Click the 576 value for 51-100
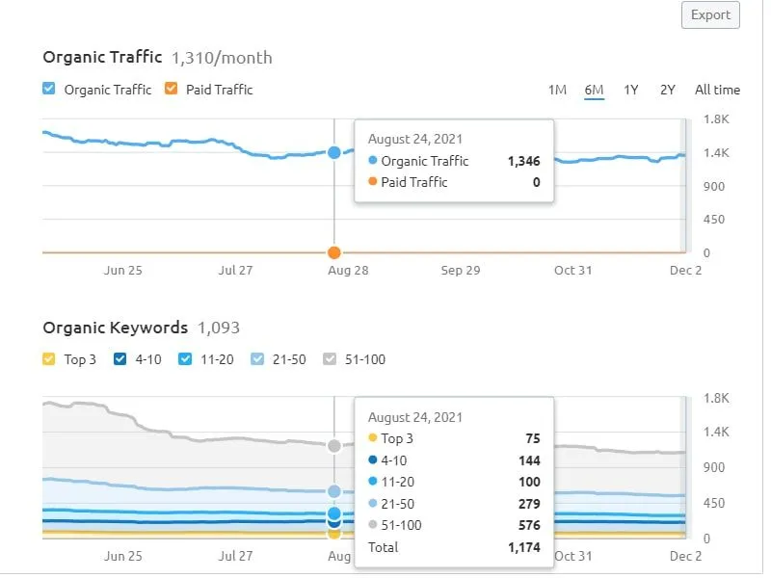The height and width of the screenshot is (578, 771). tap(529, 525)
